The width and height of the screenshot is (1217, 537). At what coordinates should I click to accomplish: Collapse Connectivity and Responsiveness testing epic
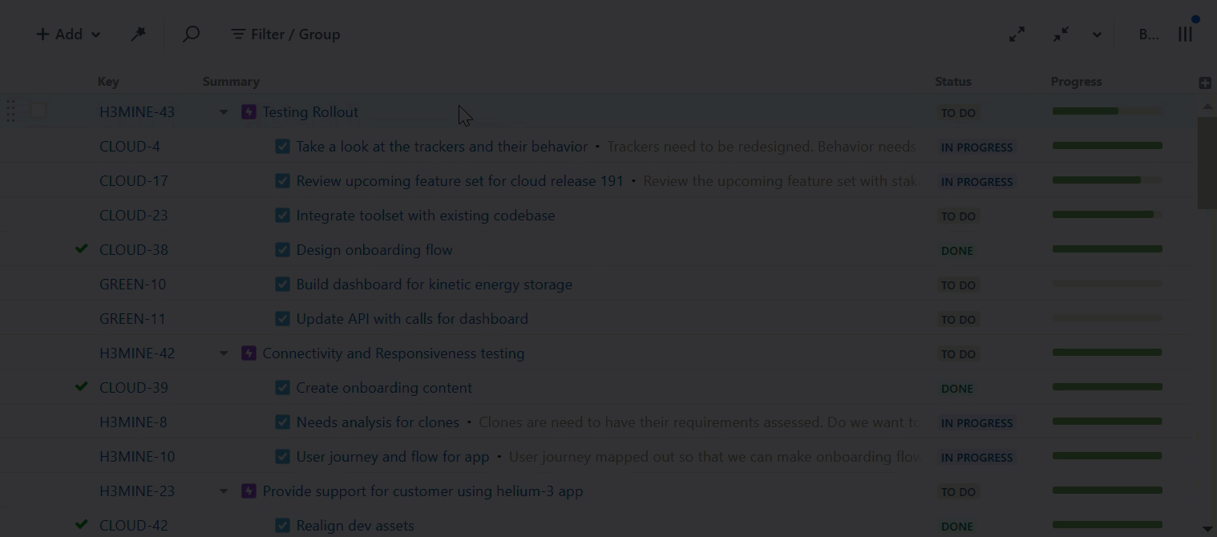pos(224,353)
